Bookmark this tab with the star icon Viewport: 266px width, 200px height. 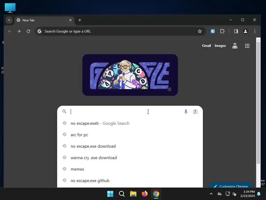coord(200,31)
